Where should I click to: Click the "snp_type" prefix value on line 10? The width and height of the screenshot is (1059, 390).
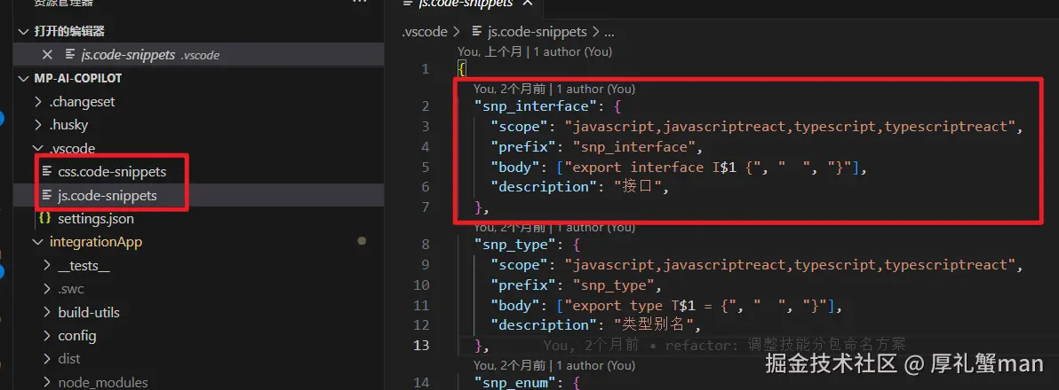click(614, 285)
